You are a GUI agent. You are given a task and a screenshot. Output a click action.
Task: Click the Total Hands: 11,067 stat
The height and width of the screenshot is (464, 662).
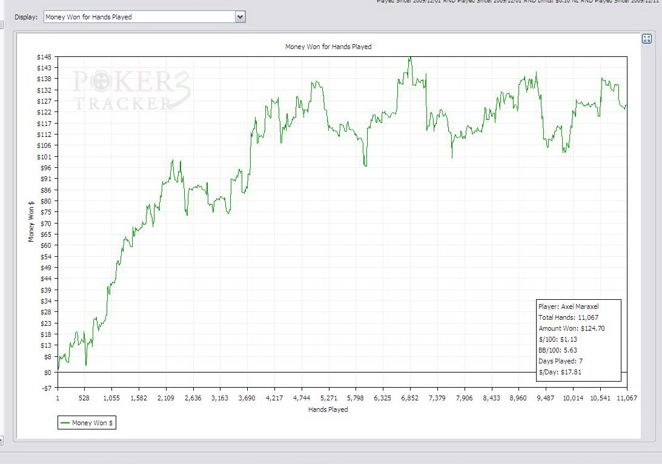click(x=569, y=317)
